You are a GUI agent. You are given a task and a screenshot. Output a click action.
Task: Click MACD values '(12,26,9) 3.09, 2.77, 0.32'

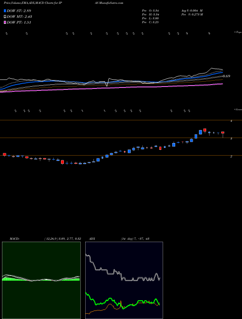(x=62, y=239)
